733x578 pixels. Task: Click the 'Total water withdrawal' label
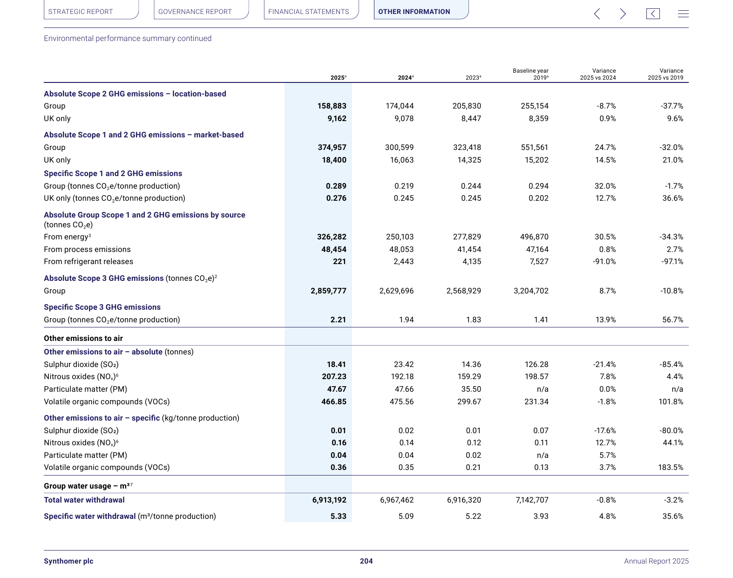click(x=84, y=500)
